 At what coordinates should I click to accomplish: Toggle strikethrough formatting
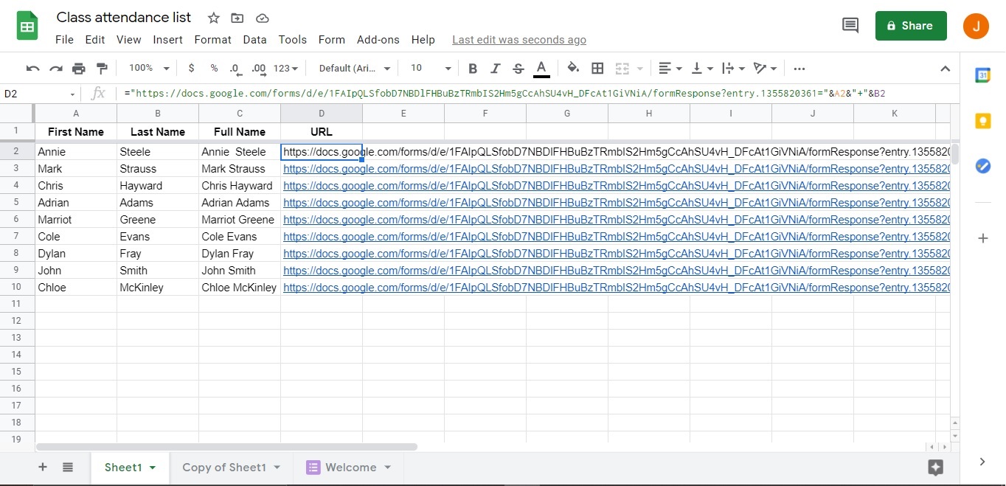(518, 69)
